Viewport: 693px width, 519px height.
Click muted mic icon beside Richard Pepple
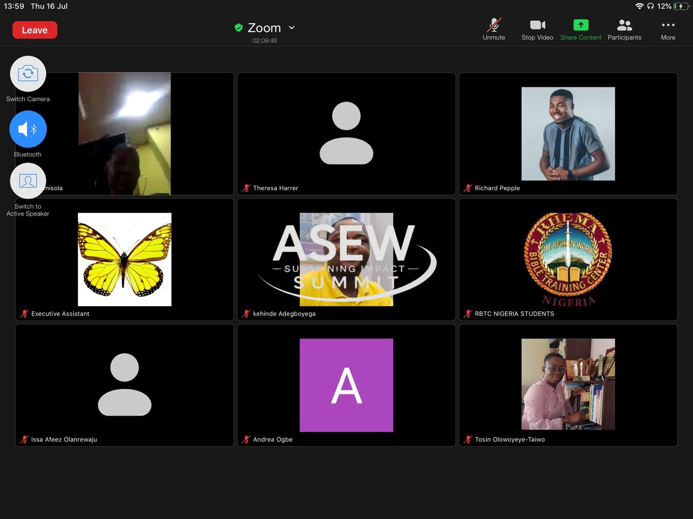point(468,188)
